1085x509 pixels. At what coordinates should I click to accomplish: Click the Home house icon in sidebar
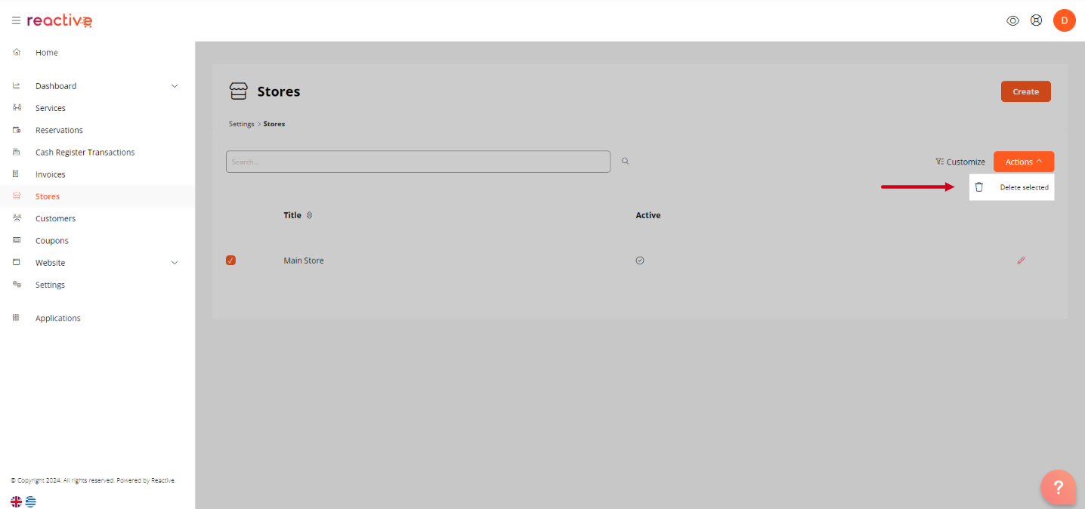(17, 52)
